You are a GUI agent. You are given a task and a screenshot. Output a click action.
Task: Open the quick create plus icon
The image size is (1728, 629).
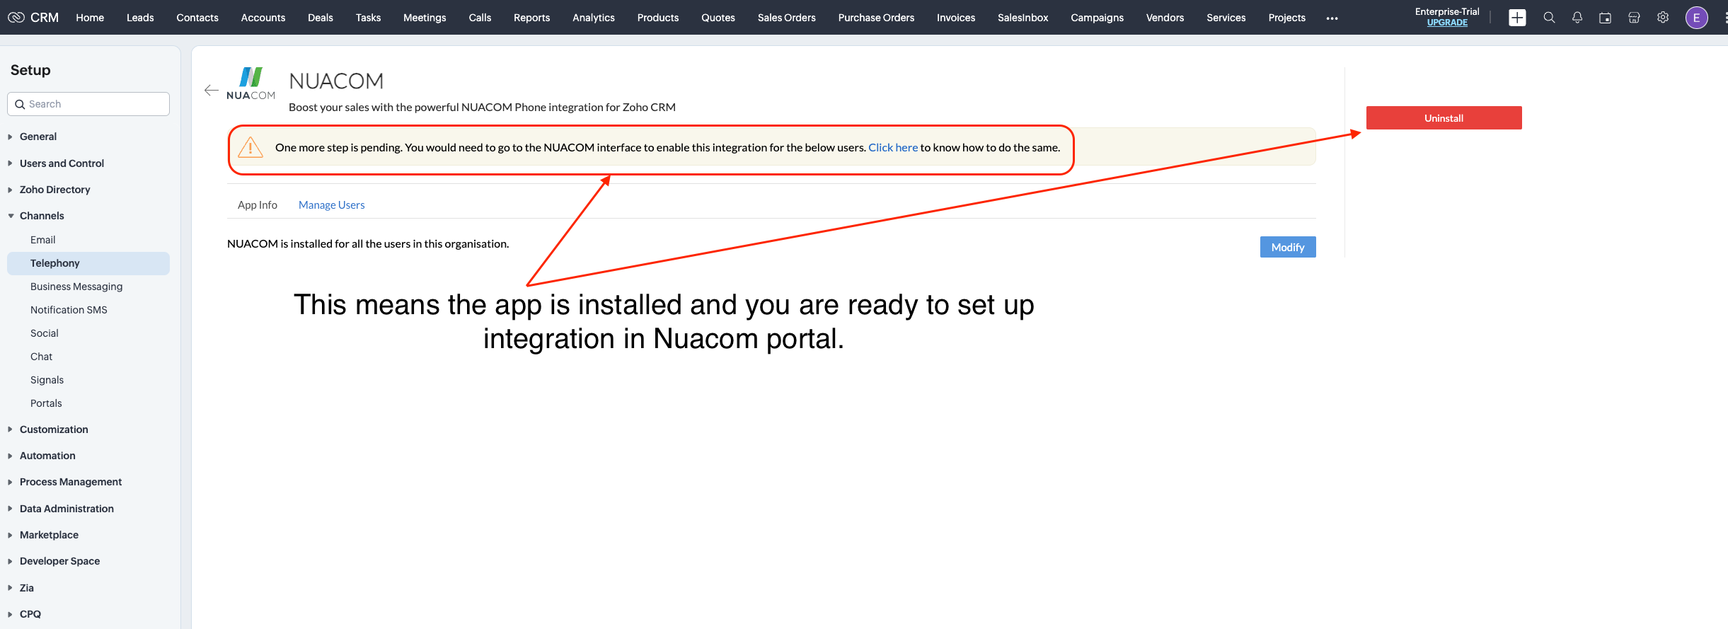1517,18
